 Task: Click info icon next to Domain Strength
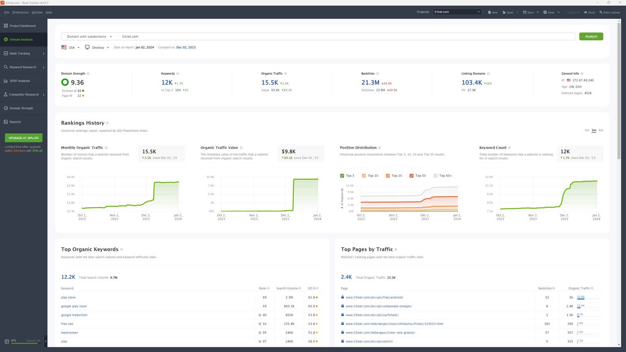pos(88,74)
